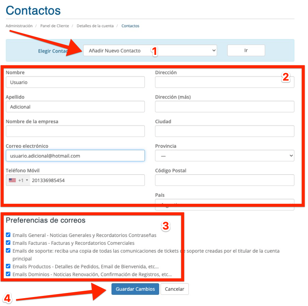Uncheck Emails Dominios checkbox
Image resolution: width=308 pixels, height=306 pixels.
pos(8,274)
